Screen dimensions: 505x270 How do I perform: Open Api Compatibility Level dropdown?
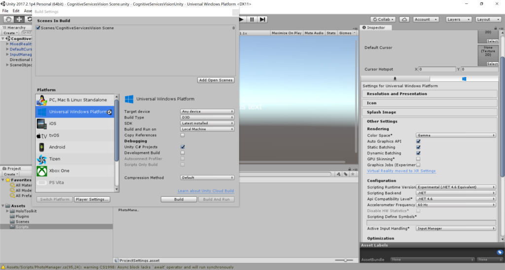(456, 199)
